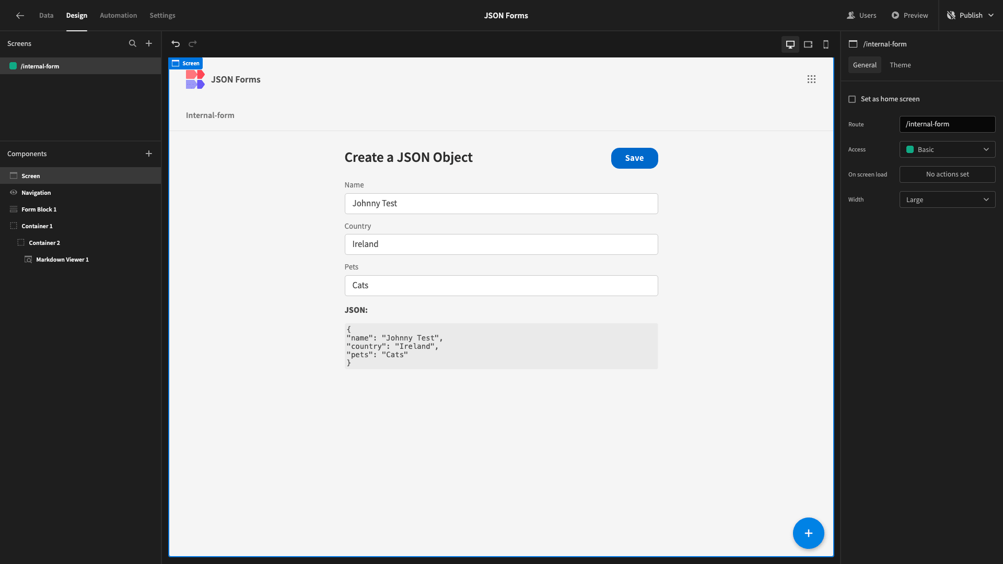Select Markdown Viewer 1 component

click(80, 260)
